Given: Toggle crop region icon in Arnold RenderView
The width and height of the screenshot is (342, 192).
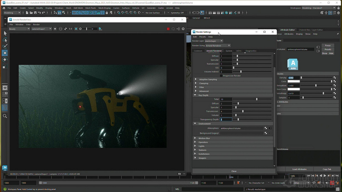Looking at the screenshot, I should point(76,29).
